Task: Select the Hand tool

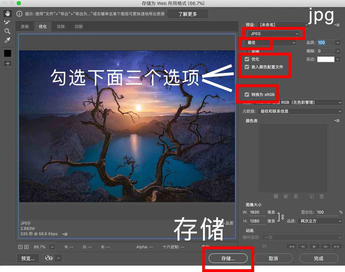Action: click(x=7, y=13)
